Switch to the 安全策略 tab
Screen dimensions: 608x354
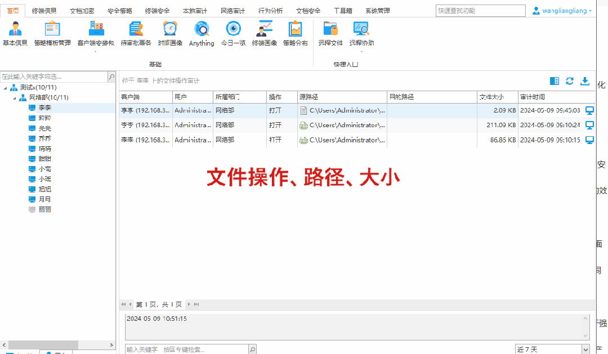click(x=120, y=11)
